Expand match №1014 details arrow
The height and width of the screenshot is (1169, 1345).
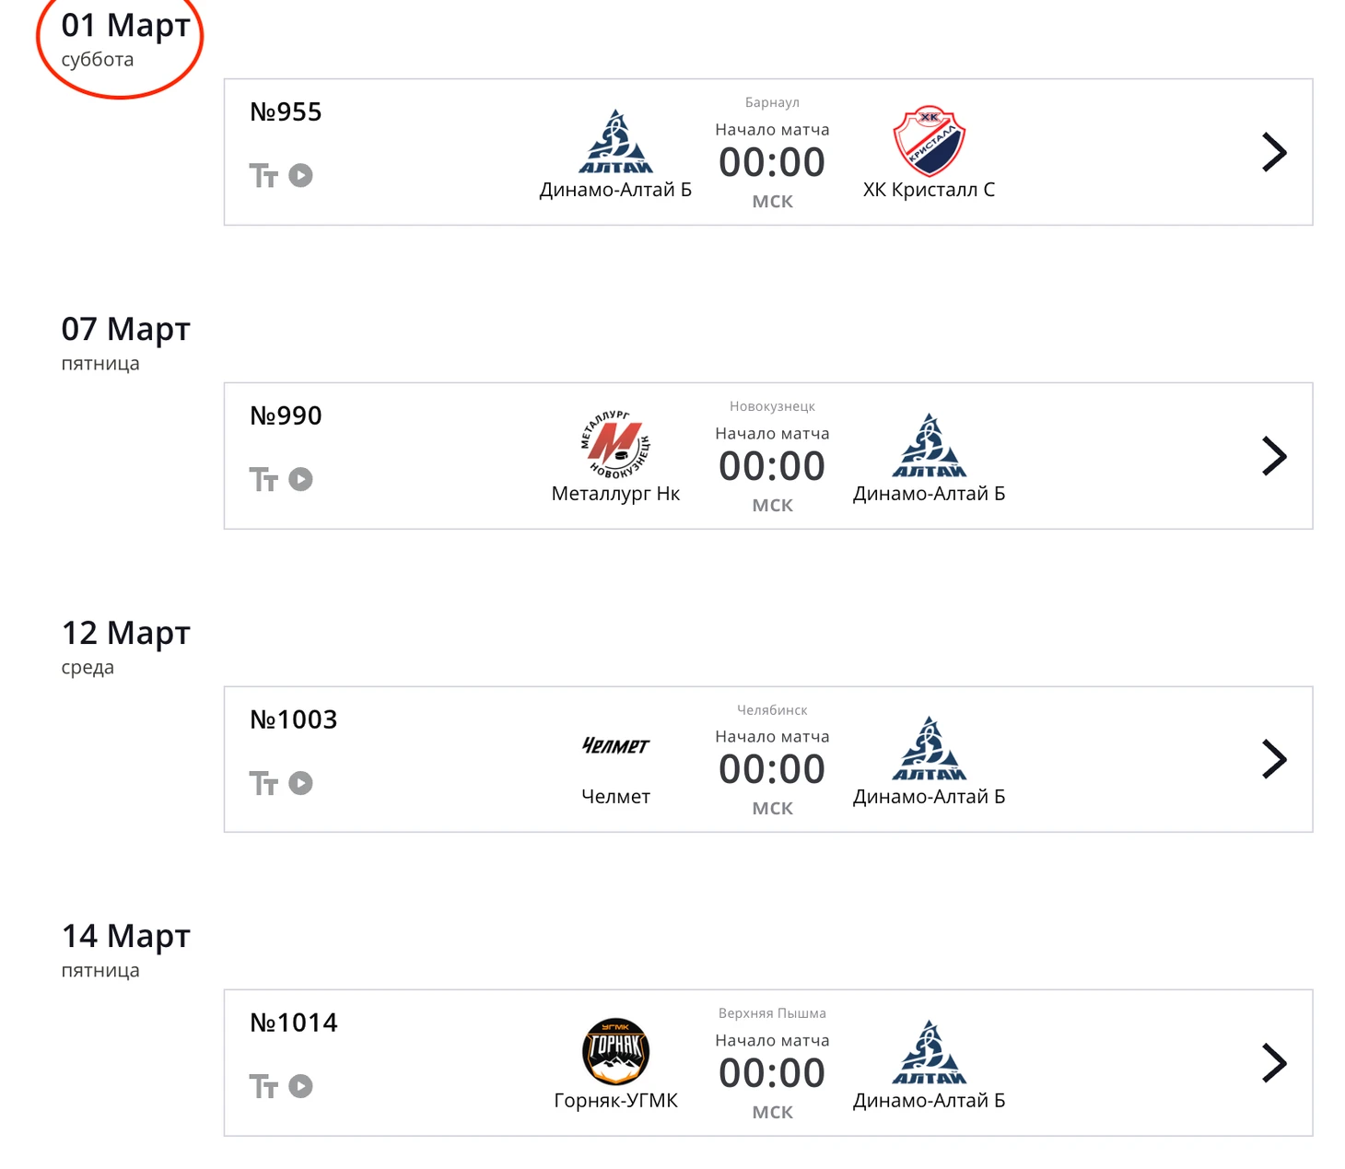(x=1273, y=1063)
